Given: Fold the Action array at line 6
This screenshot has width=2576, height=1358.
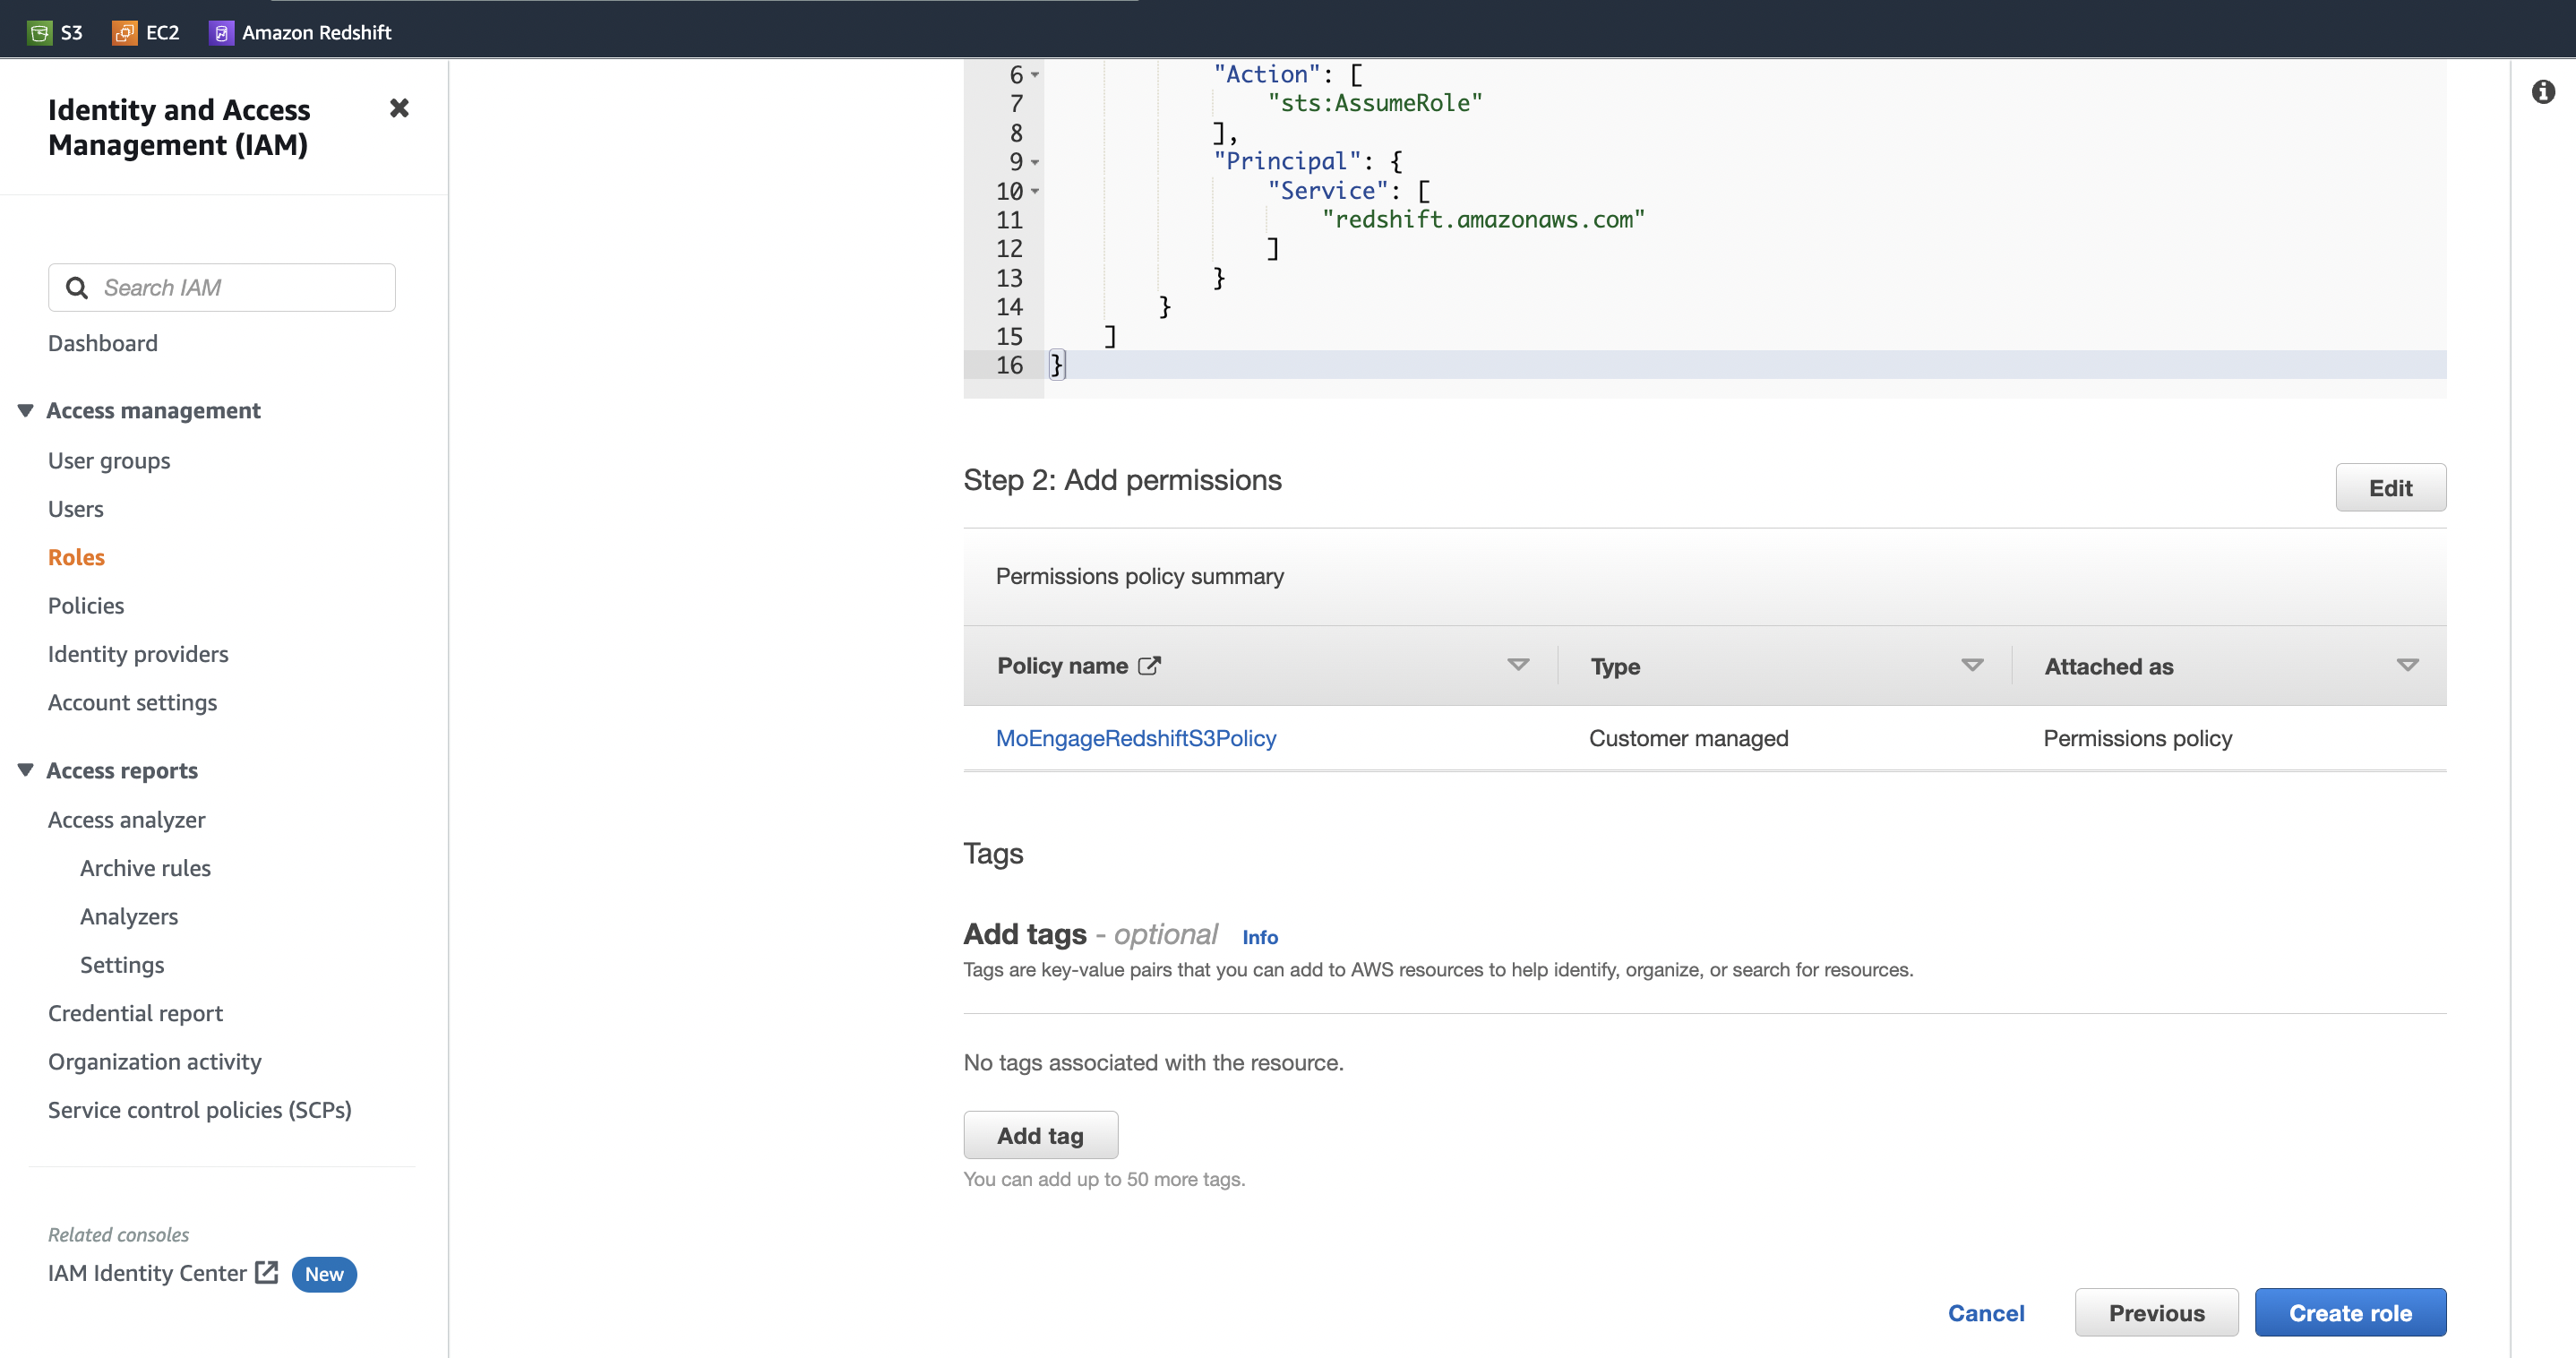Looking at the screenshot, I should click(1035, 75).
